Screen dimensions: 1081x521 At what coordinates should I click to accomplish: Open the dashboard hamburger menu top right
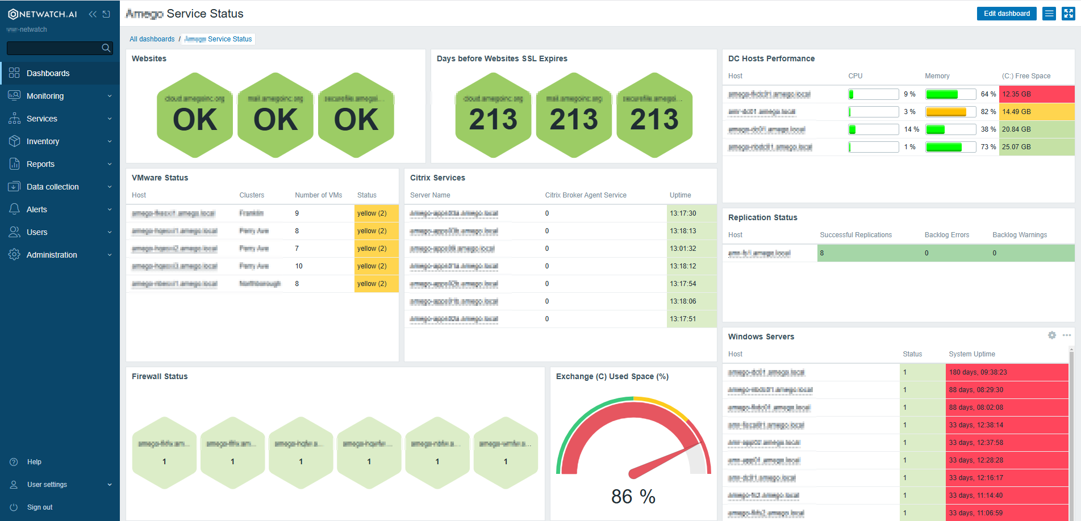coord(1049,13)
